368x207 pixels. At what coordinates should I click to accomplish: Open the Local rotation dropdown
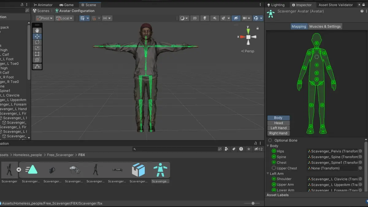point(64,18)
